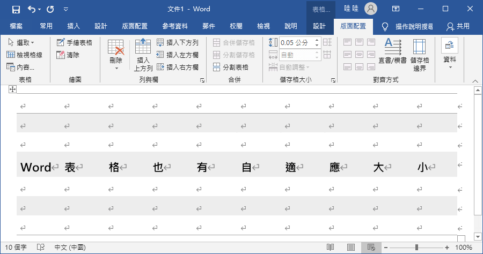
Task: Collapse the ribbon with chevron
Action: click(x=475, y=81)
